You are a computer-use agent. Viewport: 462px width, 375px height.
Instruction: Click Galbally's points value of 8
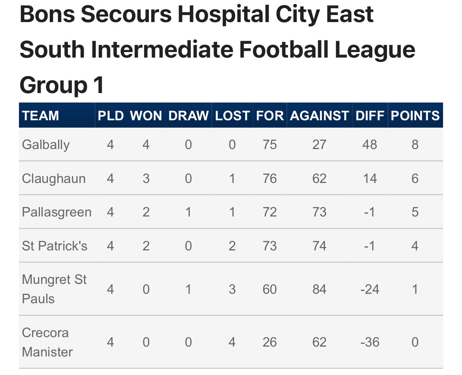pyautogui.click(x=415, y=145)
